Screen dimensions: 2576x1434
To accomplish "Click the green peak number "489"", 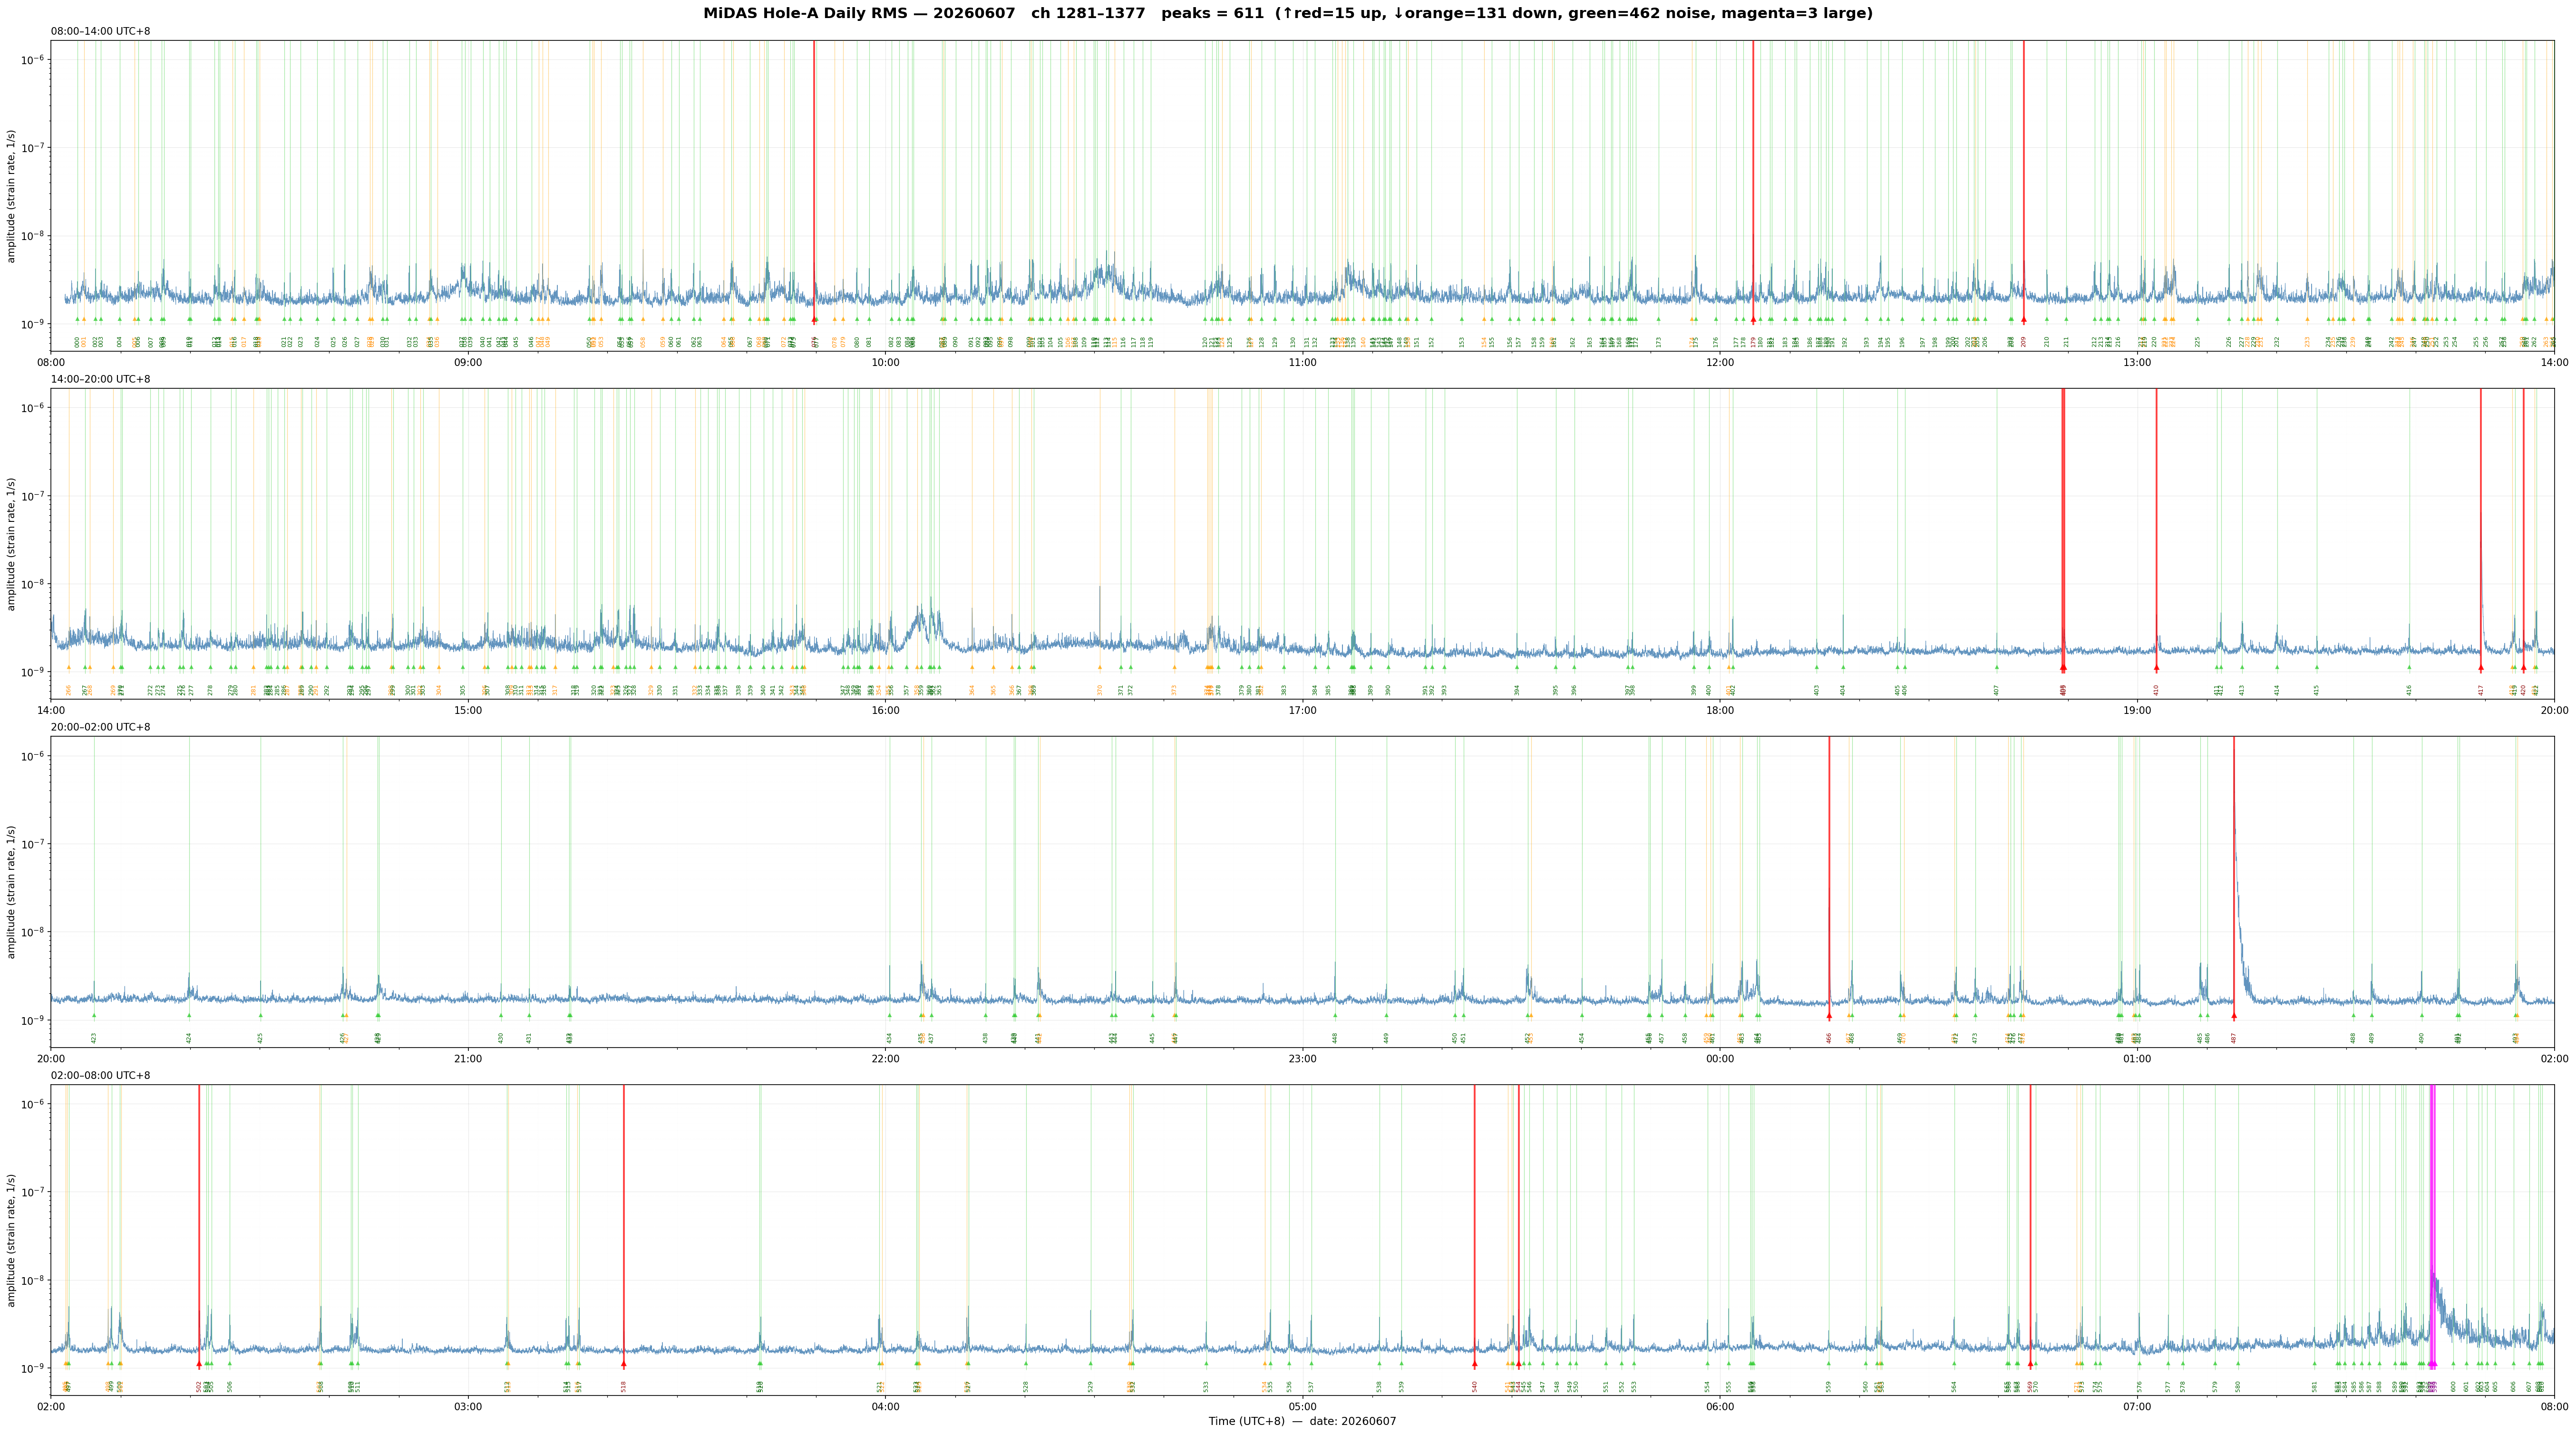I will click(2371, 1038).
